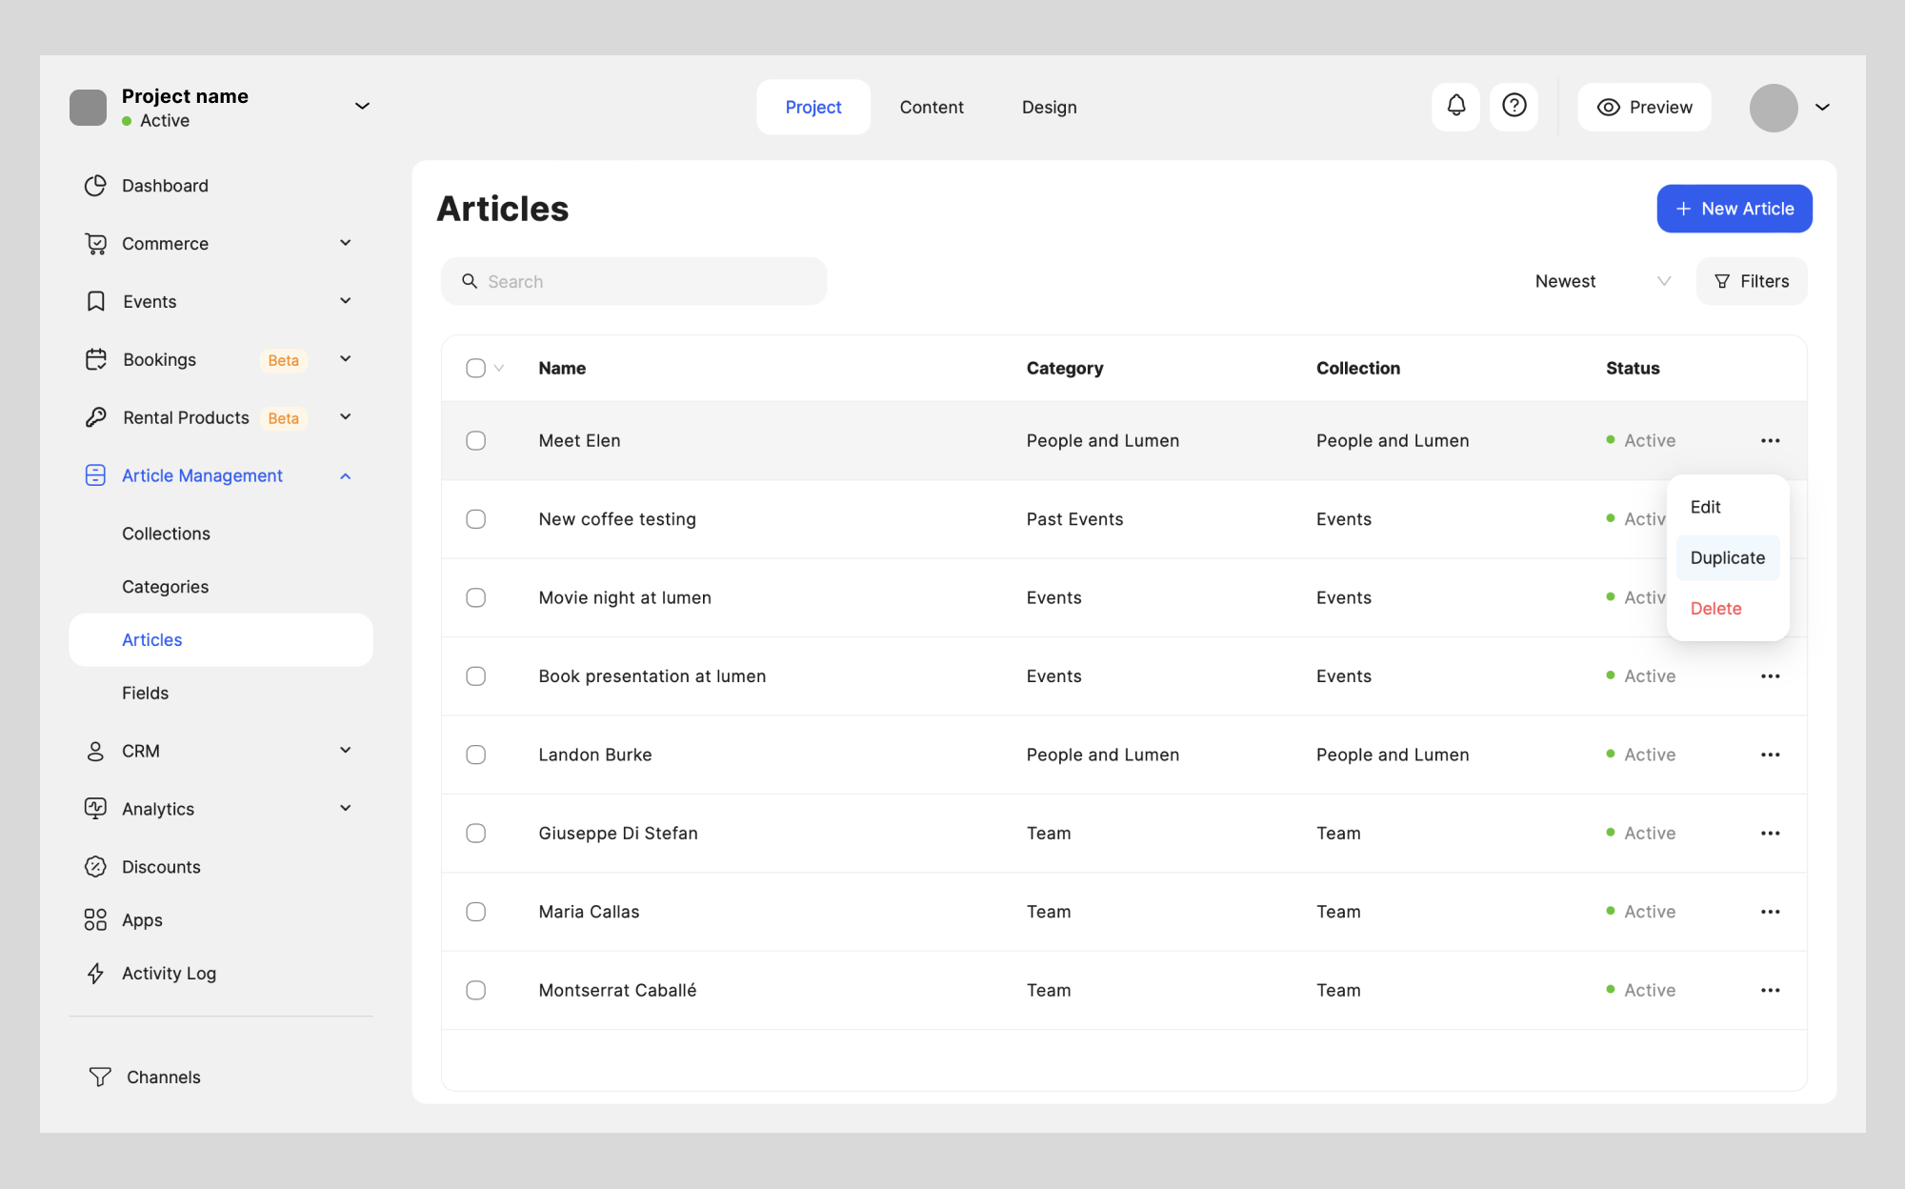Open more options for Maria Callas

(1771, 912)
